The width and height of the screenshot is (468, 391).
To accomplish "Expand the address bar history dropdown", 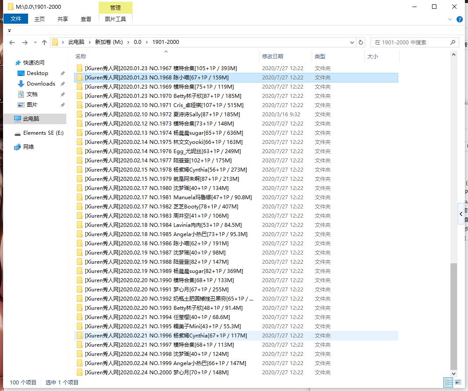I will coord(352,43).
